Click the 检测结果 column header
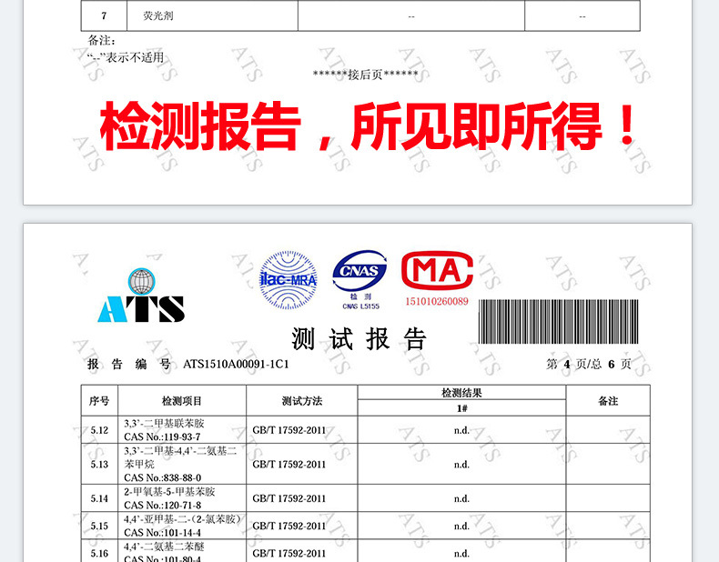Viewport: 719px width, 562px height. (461, 393)
